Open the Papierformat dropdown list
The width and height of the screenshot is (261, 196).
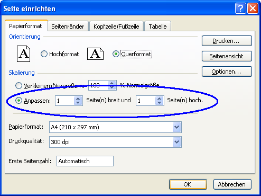(x=176, y=127)
